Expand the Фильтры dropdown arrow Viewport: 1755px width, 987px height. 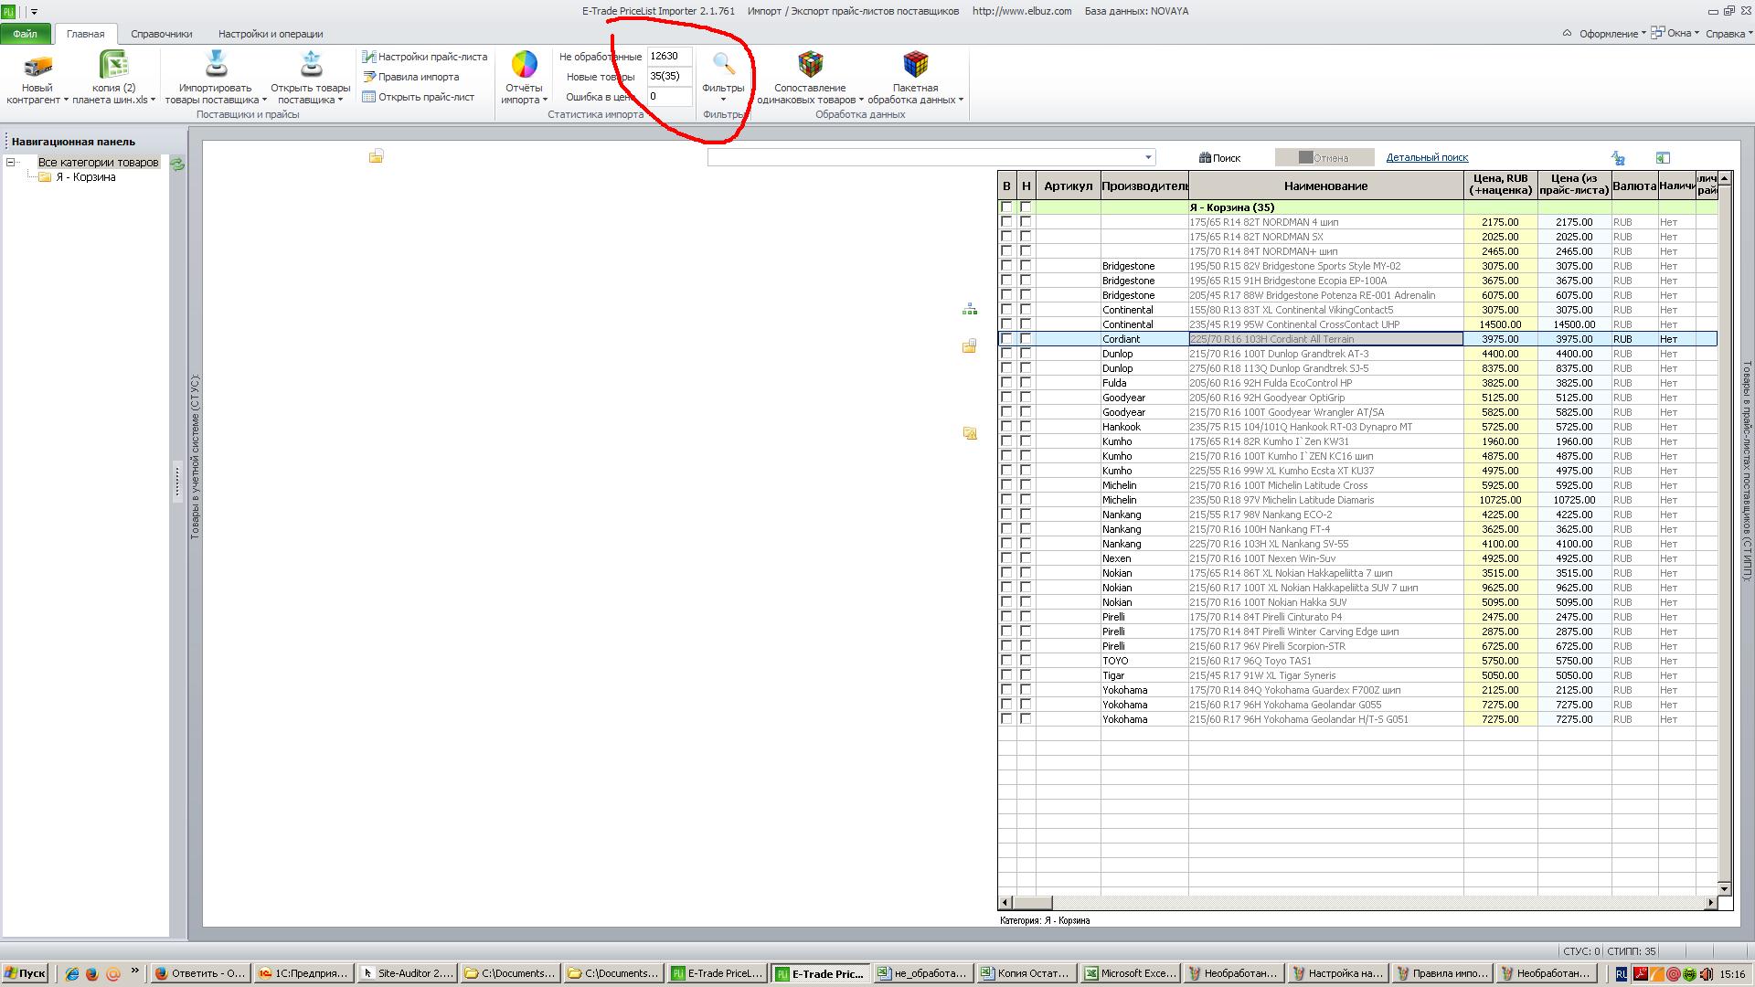(723, 101)
